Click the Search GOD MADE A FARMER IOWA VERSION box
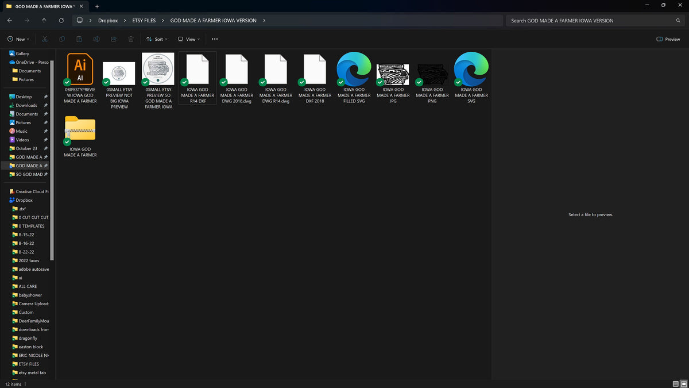This screenshot has height=388, width=689. pyautogui.click(x=595, y=21)
